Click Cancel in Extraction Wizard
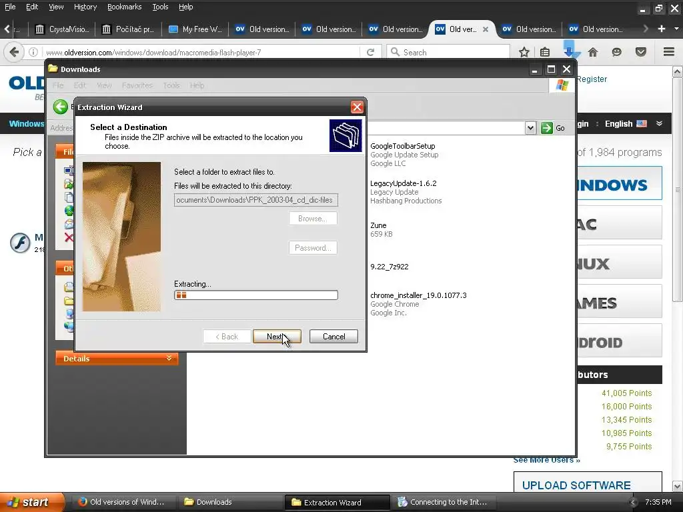The image size is (683, 512). 333,336
